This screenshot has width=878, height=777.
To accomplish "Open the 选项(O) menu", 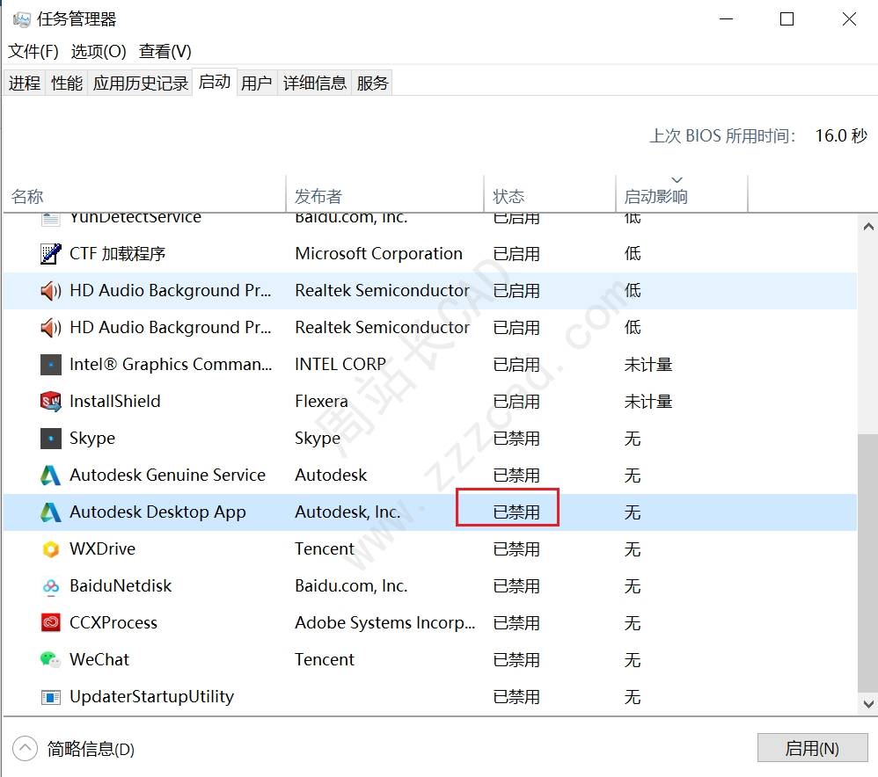I will 99,51.
